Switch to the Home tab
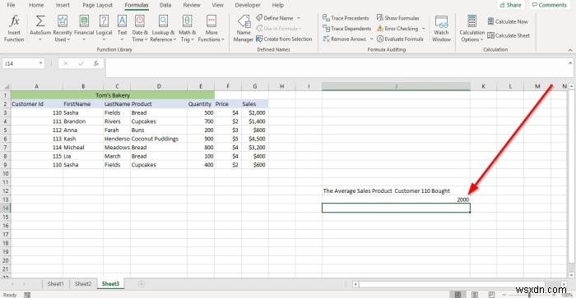Screen dimensions: 576x298 [x=36, y=5]
